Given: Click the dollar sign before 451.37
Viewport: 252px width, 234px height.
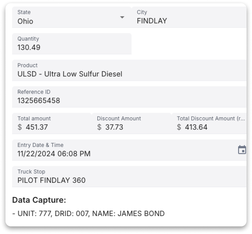Looking at the screenshot, I should (20, 127).
